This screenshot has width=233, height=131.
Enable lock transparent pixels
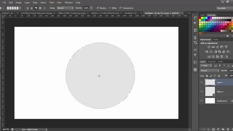[207, 76]
